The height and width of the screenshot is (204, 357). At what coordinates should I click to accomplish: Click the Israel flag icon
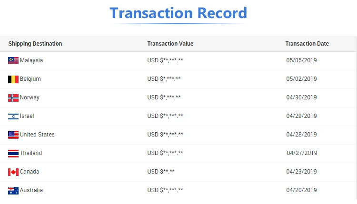(13, 117)
